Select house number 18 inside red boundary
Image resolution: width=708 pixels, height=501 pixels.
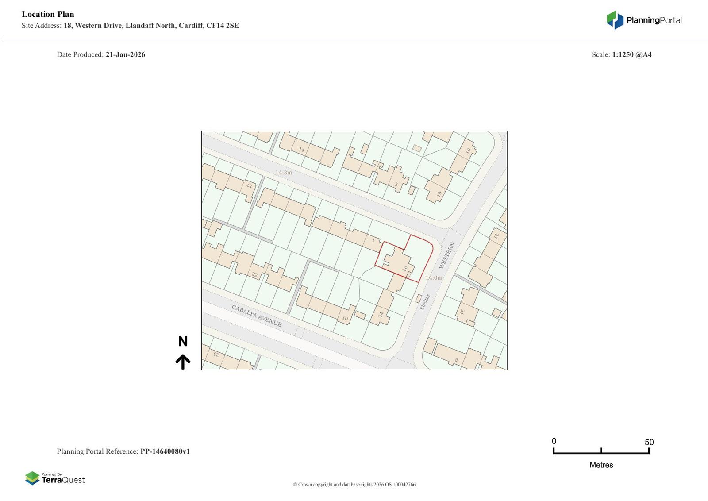coord(404,268)
